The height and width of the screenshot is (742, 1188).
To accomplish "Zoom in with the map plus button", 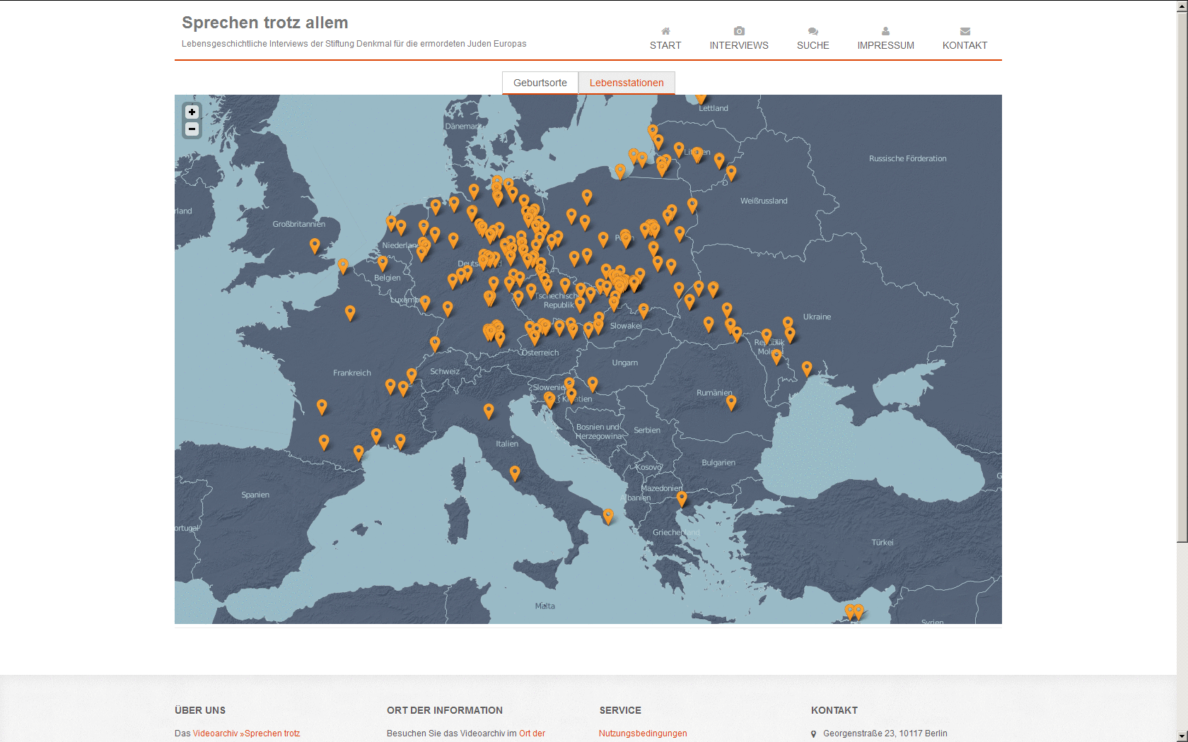I will coord(192,112).
